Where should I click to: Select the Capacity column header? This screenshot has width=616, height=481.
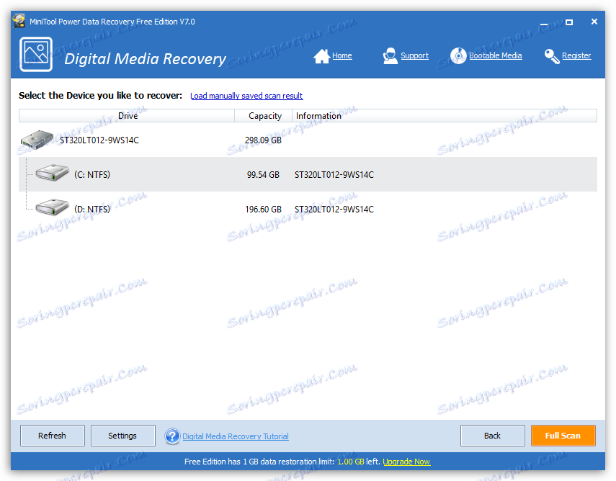click(x=263, y=116)
